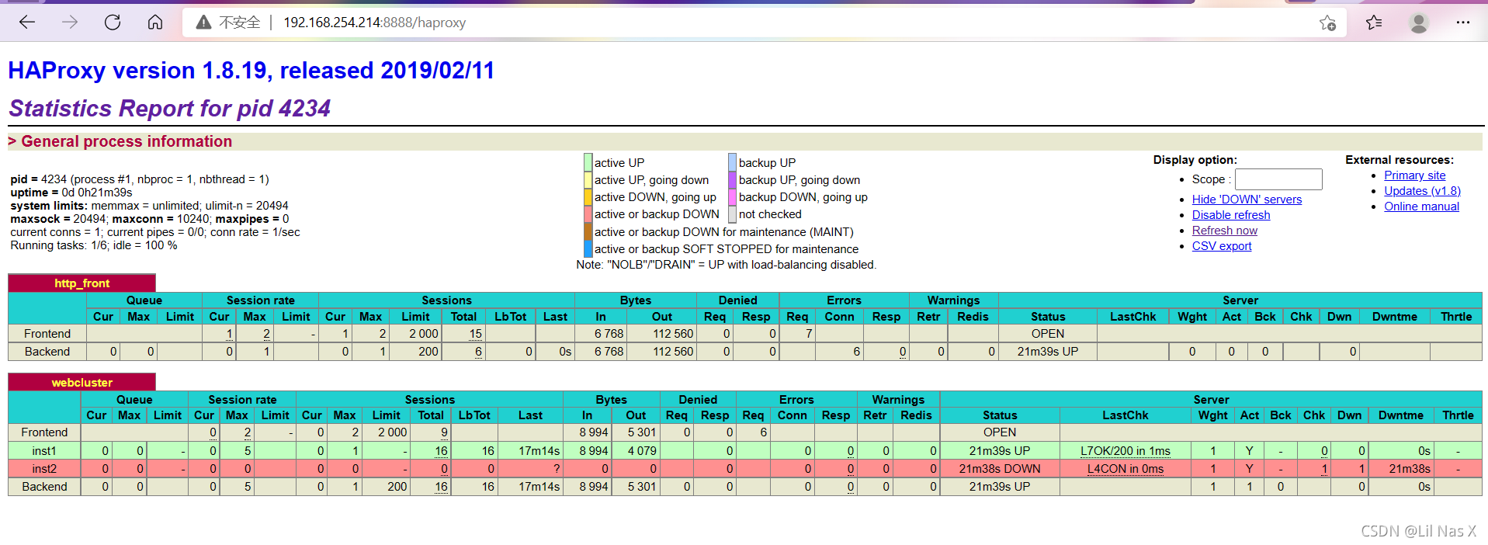This screenshot has height=545, width=1488.
Task: Open the favorites list icon
Action: click(1374, 23)
